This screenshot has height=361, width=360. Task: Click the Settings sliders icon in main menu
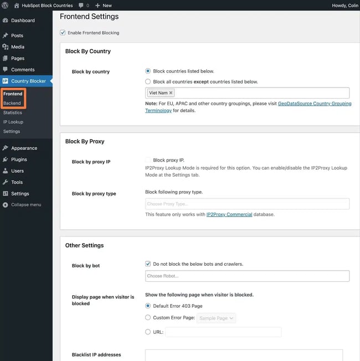6,193
